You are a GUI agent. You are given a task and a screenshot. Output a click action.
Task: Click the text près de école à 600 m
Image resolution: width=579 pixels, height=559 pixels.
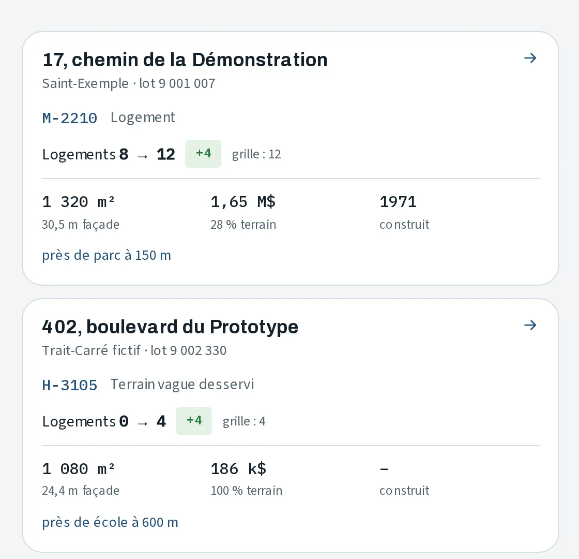click(x=110, y=522)
